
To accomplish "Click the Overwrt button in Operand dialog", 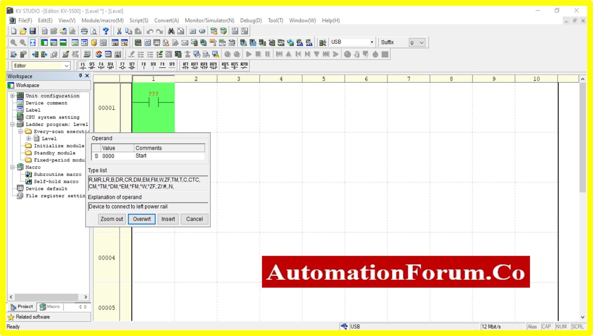I will pyautogui.click(x=141, y=219).
